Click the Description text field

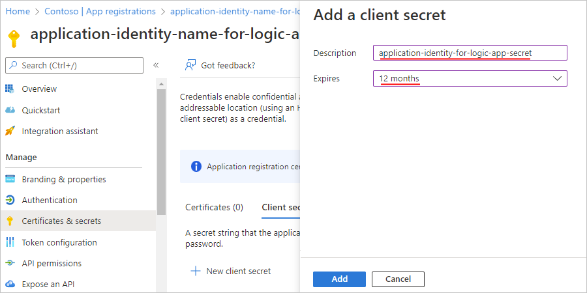coord(470,53)
